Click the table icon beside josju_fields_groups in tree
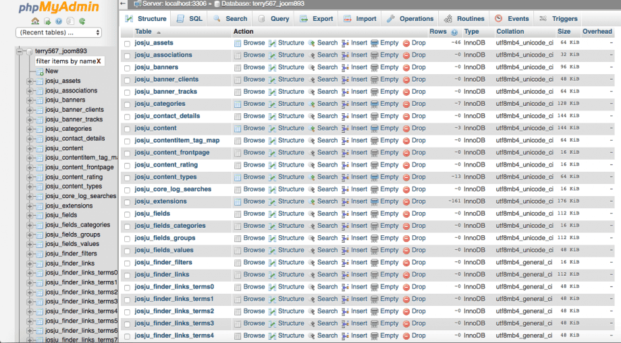The image size is (621, 343). click(40, 235)
